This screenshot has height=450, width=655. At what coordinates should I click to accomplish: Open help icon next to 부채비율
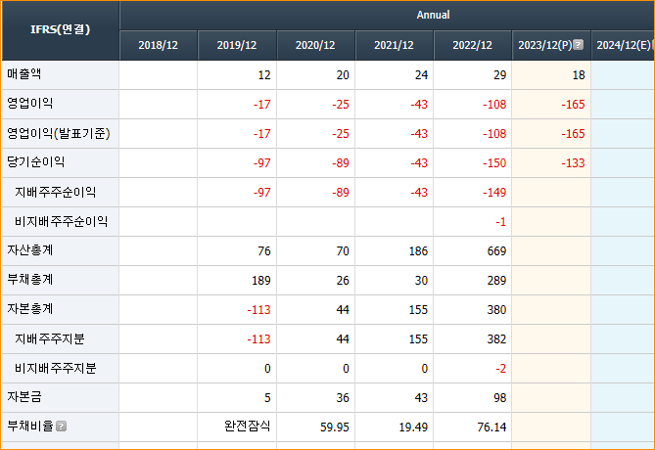tap(62, 427)
